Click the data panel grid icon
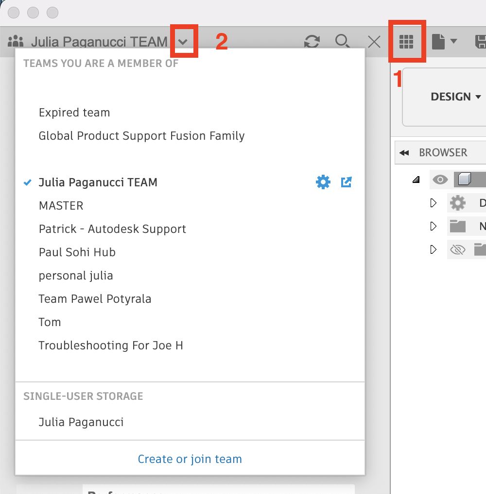 pyautogui.click(x=406, y=42)
